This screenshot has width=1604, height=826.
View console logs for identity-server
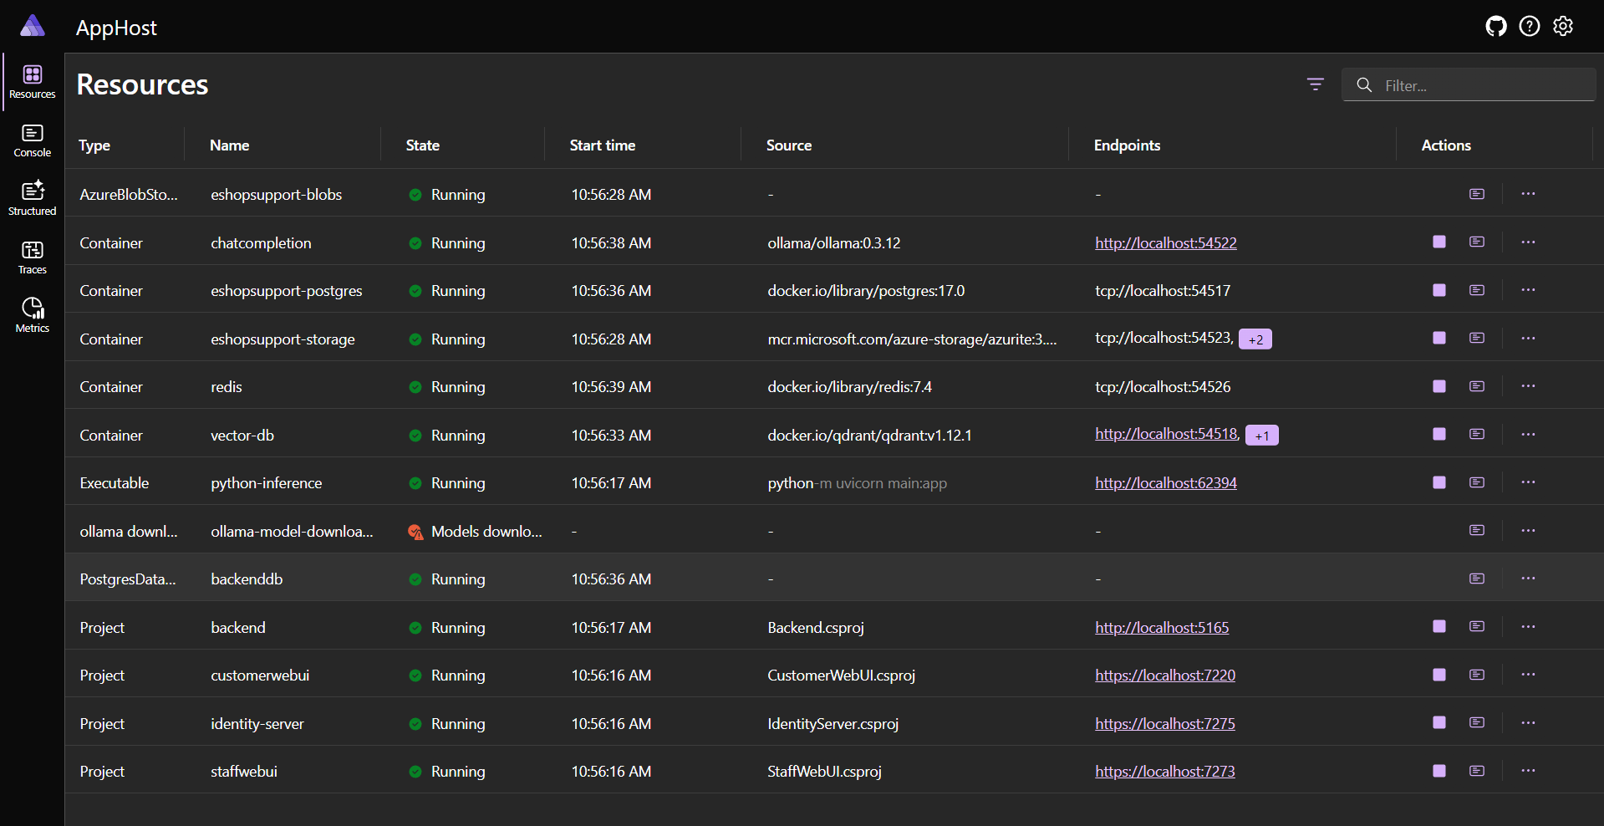pyautogui.click(x=1477, y=722)
